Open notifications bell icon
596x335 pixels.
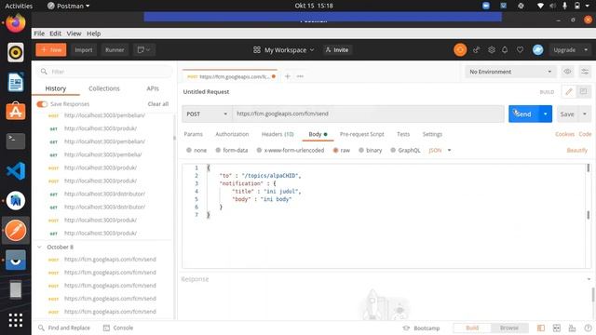point(505,49)
